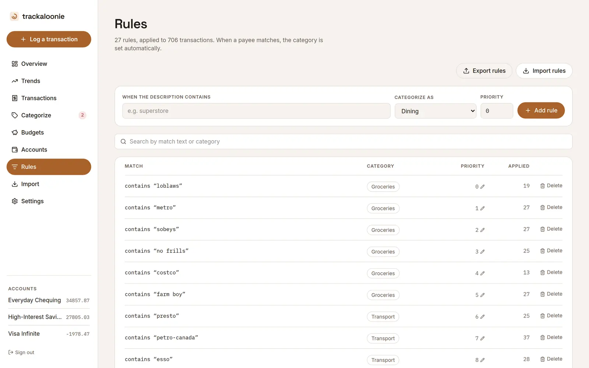Click Add rule button
This screenshot has width=589, height=368.
(x=541, y=110)
